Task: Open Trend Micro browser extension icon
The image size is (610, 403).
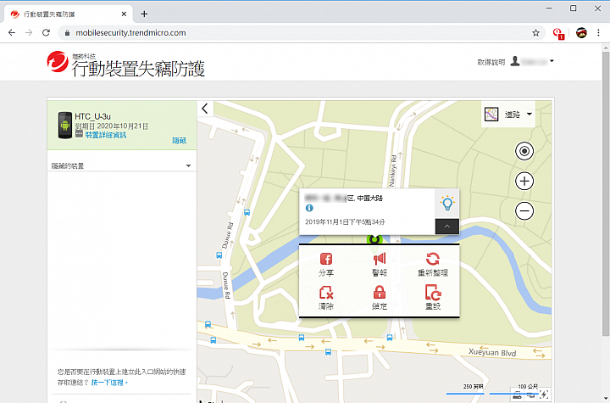Action: [x=558, y=33]
